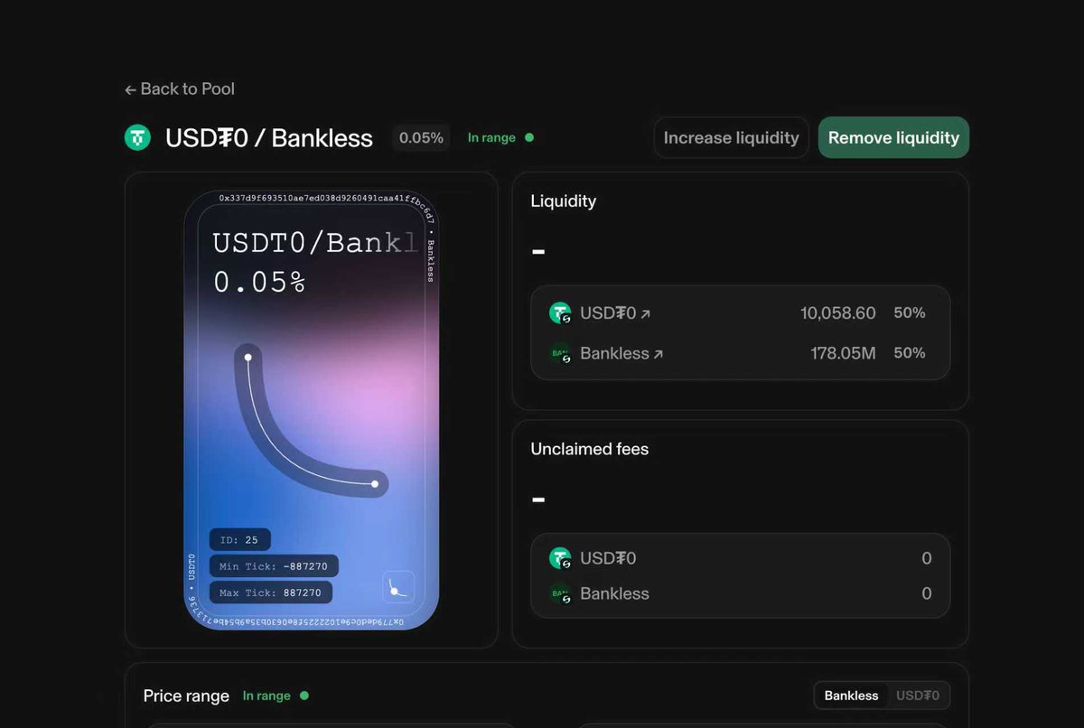1084x728 pixels.
Task: Click the USD₮0 icon in Liquidity card
Action: point(561,313)
